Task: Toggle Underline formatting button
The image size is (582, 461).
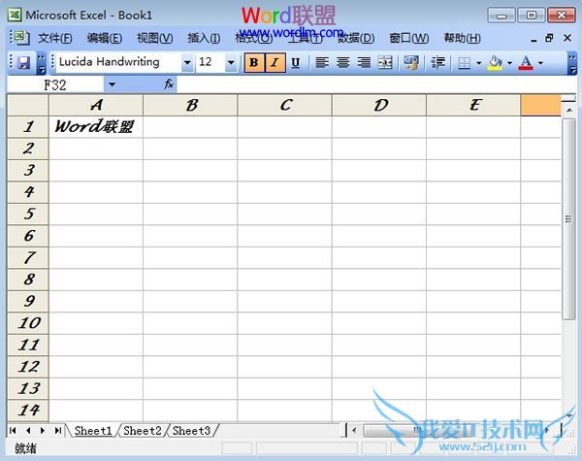Action: [296, 62]
